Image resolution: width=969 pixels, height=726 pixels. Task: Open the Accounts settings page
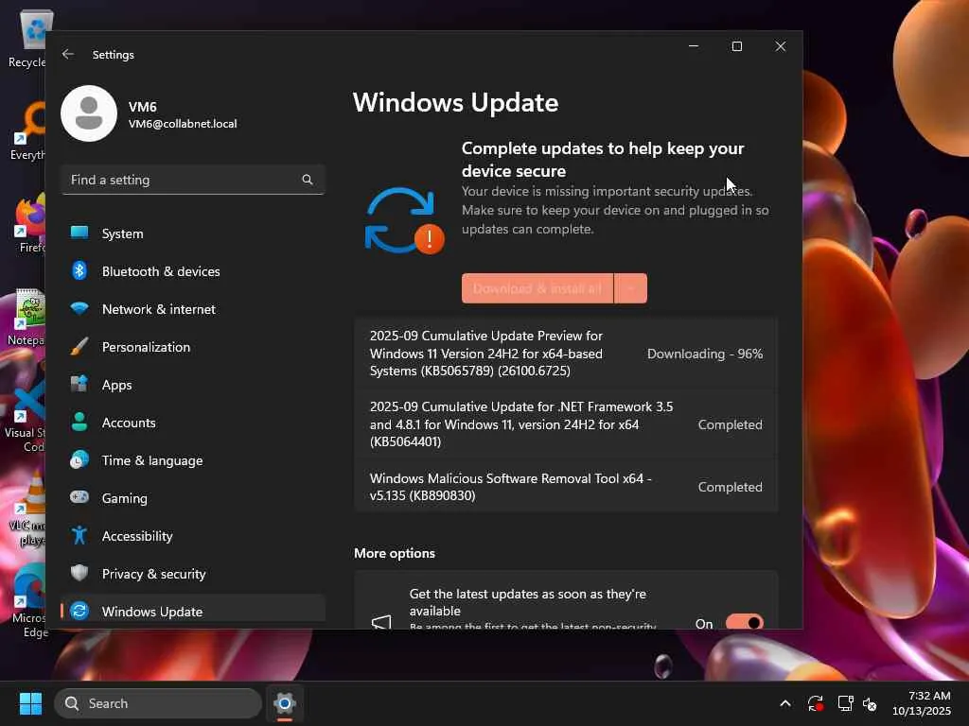click(193, 423)
